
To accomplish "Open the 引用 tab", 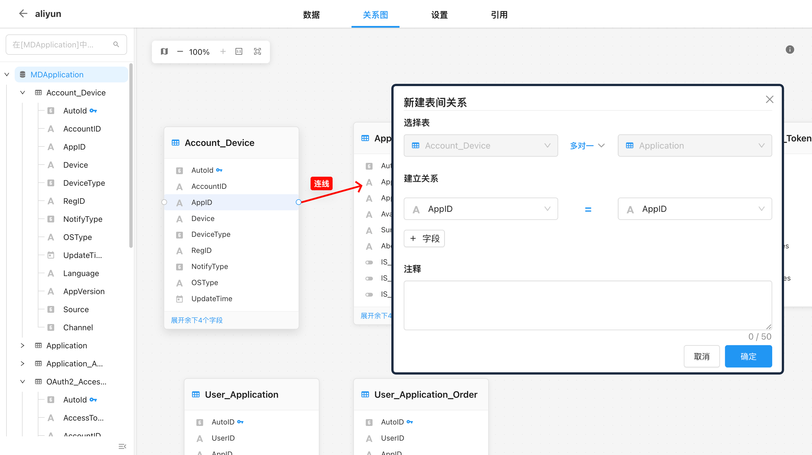I will (499, 15).
